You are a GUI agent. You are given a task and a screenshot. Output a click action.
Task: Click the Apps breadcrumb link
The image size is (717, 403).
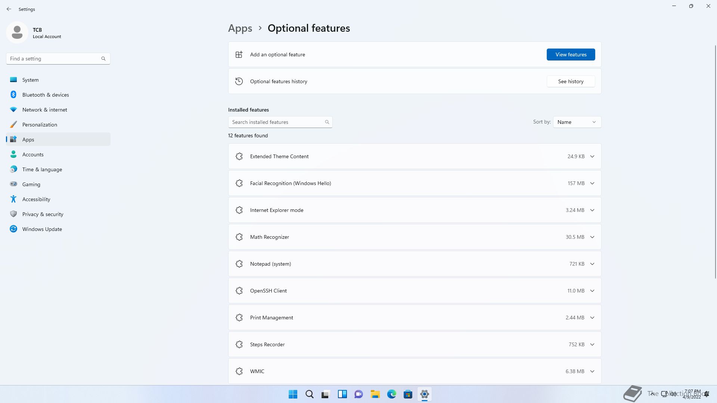pyautogui.click(x=240, y=28)
